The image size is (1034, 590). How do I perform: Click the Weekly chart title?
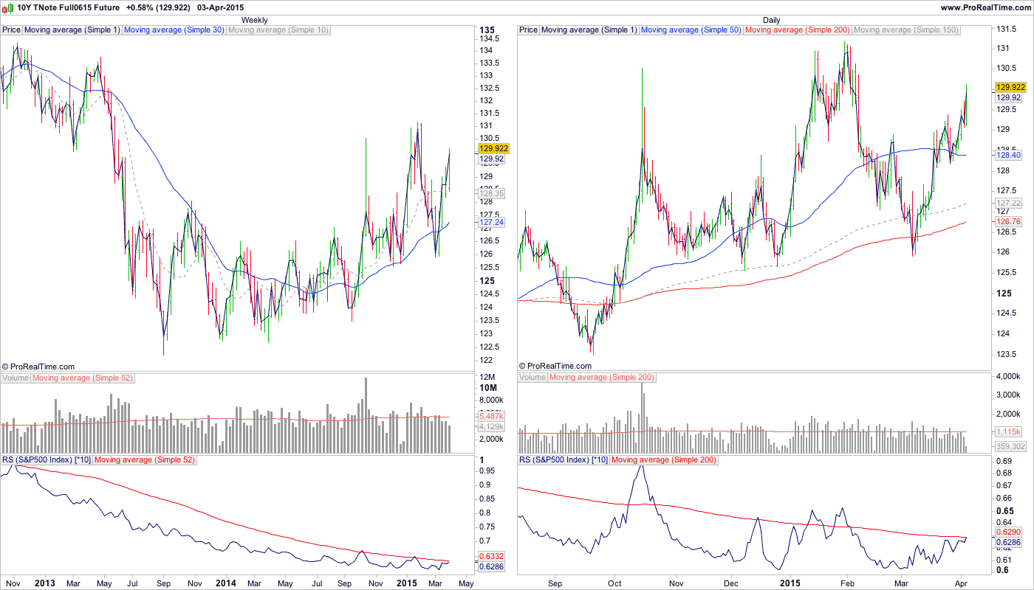255,20
